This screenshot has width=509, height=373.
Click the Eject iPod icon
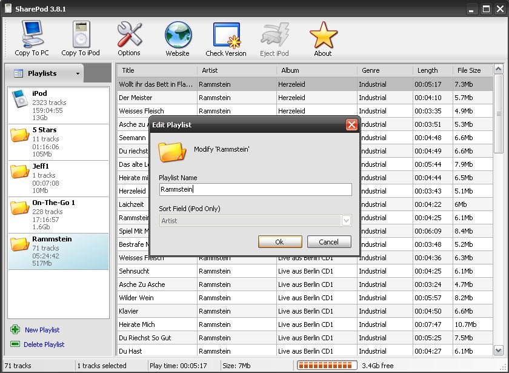[x=274, y=35]
